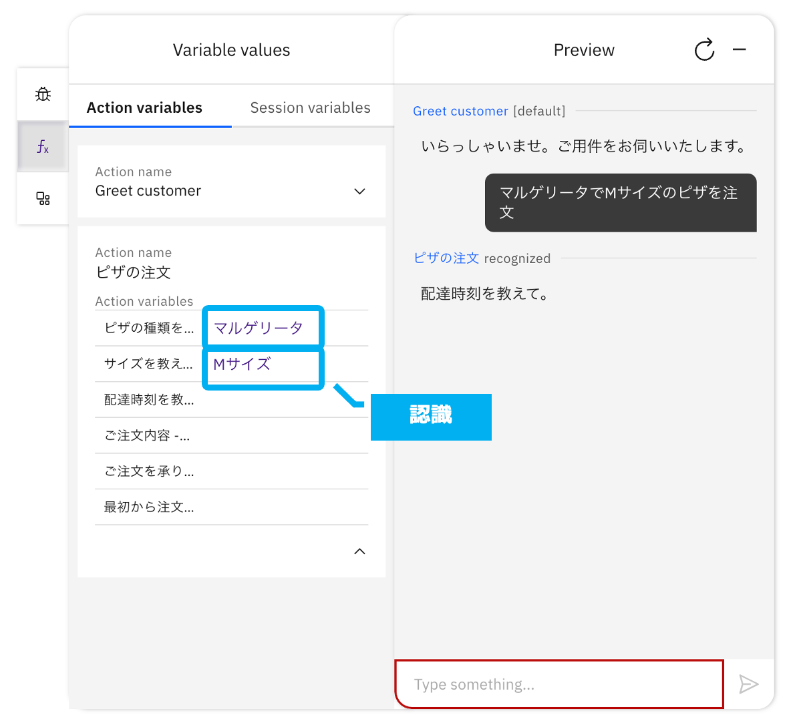Click the Type something input field
This screenshot has height=721, width=791.
click(559, 684)
